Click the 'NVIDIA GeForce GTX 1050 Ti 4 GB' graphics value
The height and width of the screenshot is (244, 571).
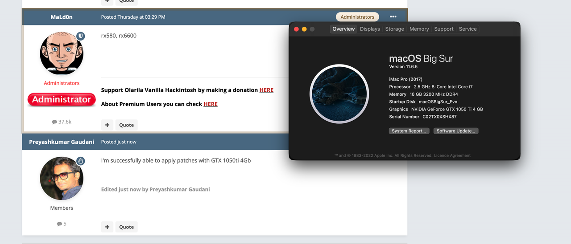coord(447,109)
